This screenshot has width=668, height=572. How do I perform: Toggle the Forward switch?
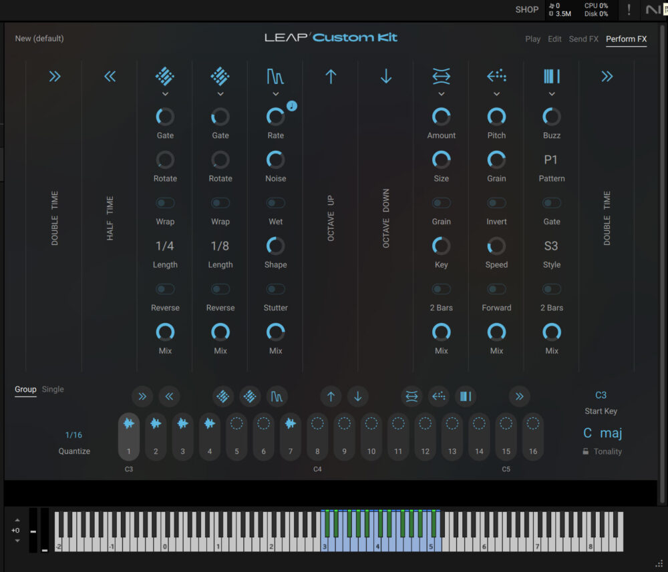point(497,290)
